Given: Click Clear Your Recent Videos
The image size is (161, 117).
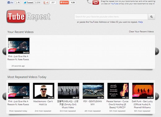Looking at the screenshot, I should (x=141, y=32).
